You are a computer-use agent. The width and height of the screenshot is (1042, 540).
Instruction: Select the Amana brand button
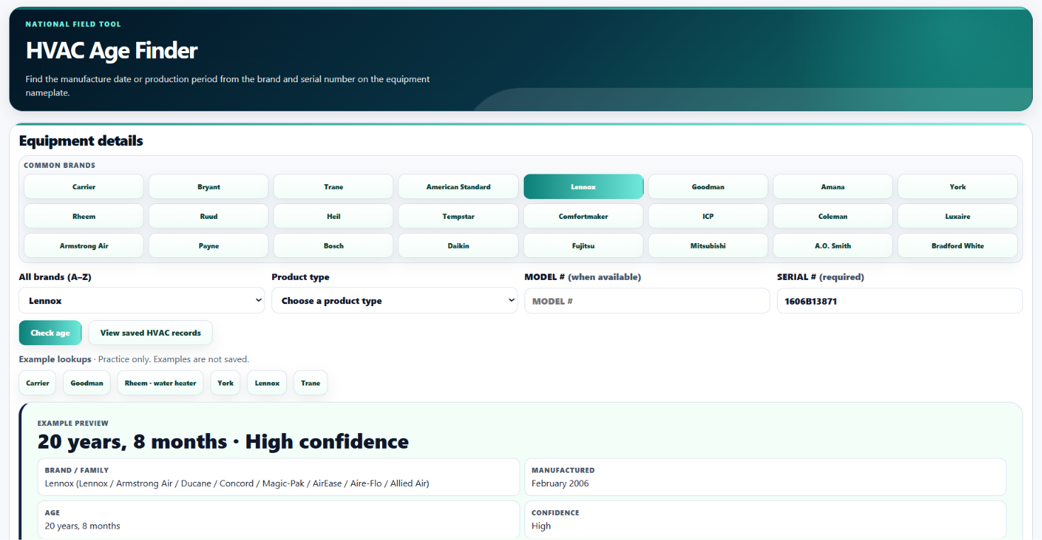(833, 187)
